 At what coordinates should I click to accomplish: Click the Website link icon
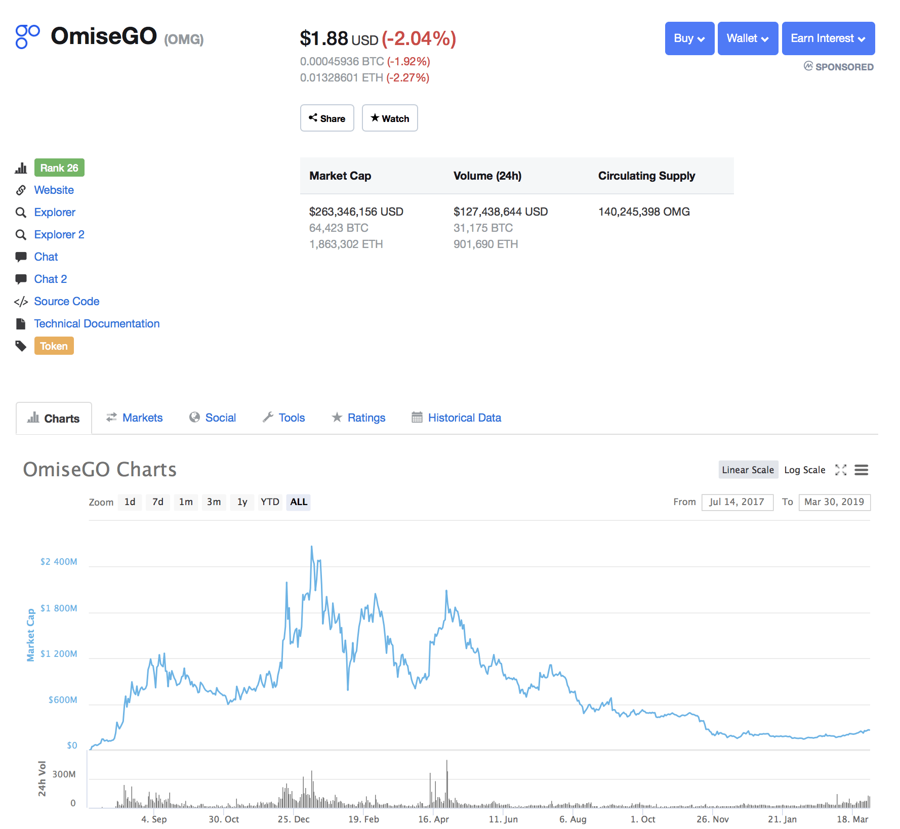point(21,190)
